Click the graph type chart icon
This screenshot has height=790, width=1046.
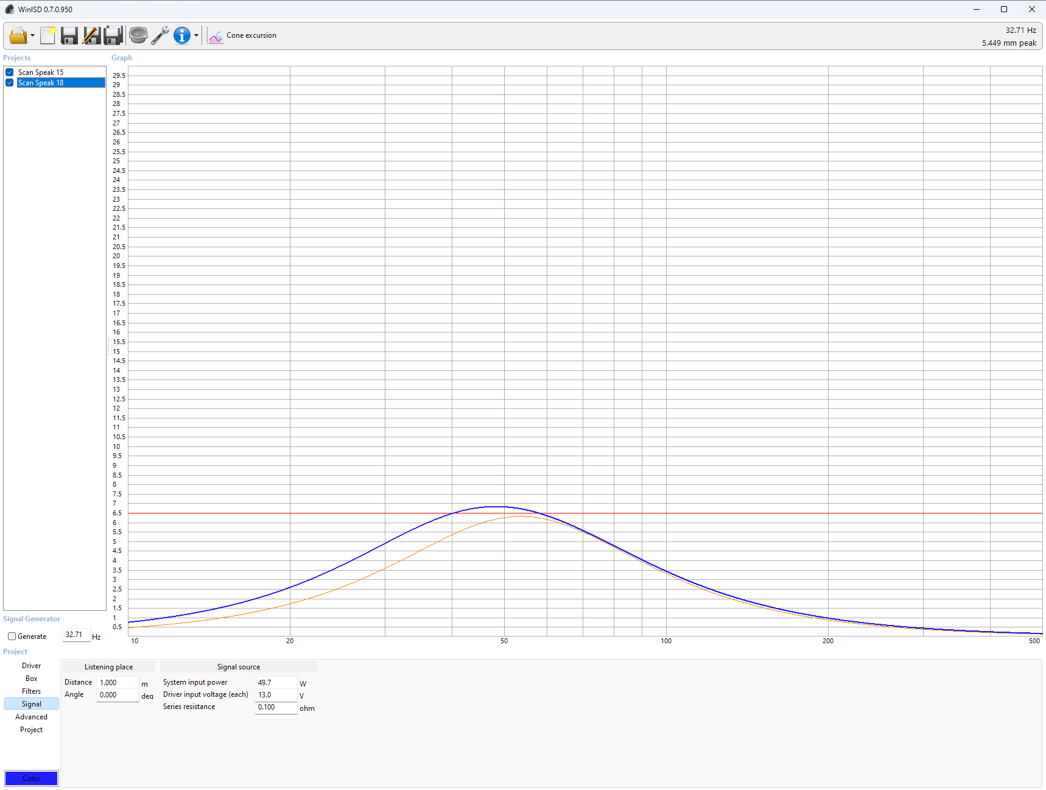click(215, 36)
